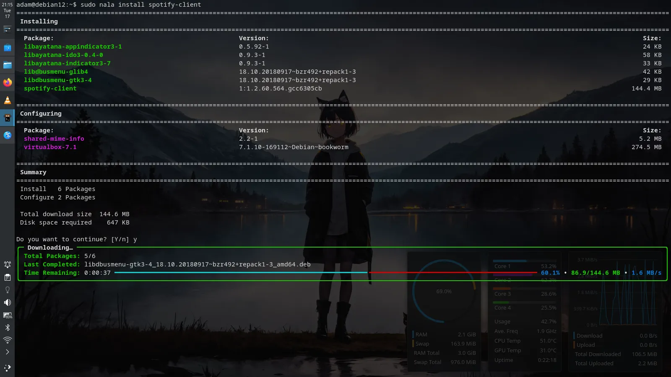The height and width of the screenshot is (377, 671).
Task: Open the audio volume tray icon
Action: 7,302
